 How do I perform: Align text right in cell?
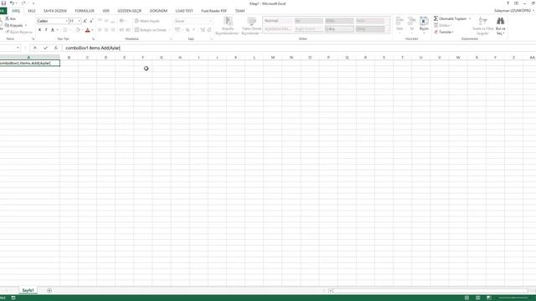113,30
